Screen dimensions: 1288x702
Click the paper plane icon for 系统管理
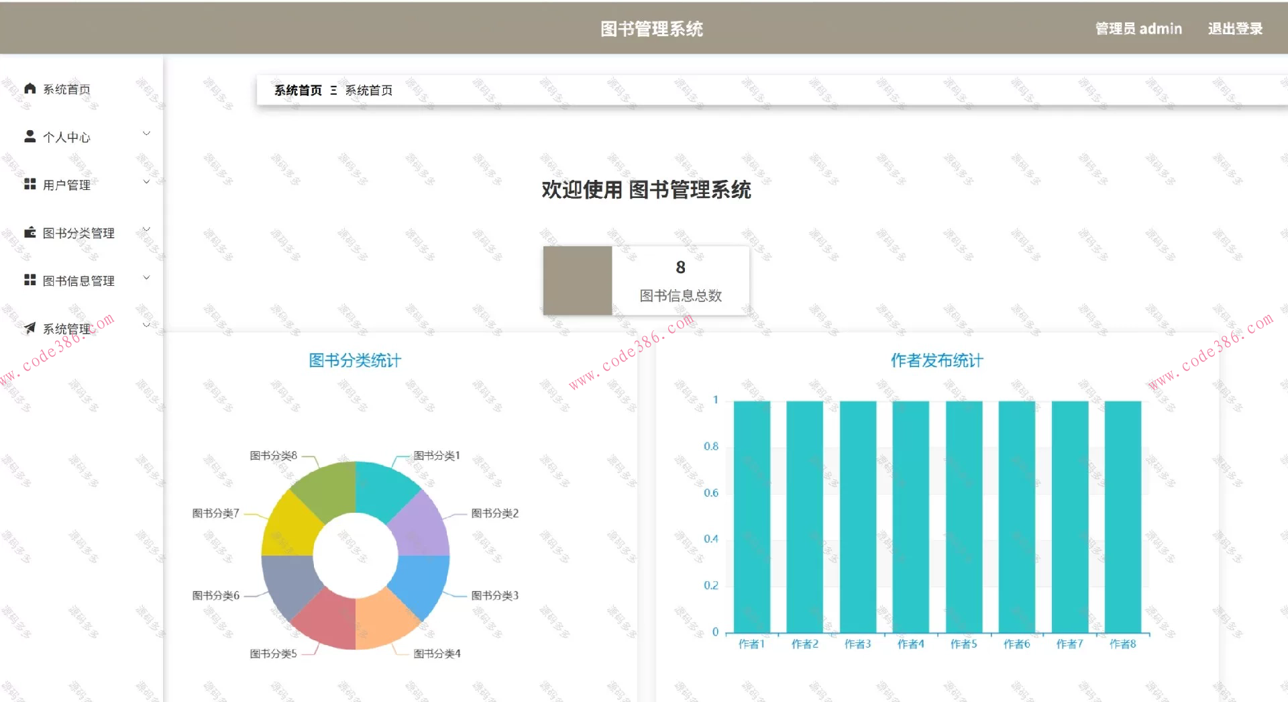[x=30, y=328]
